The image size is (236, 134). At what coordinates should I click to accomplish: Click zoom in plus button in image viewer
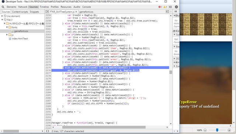click(229, 130)
